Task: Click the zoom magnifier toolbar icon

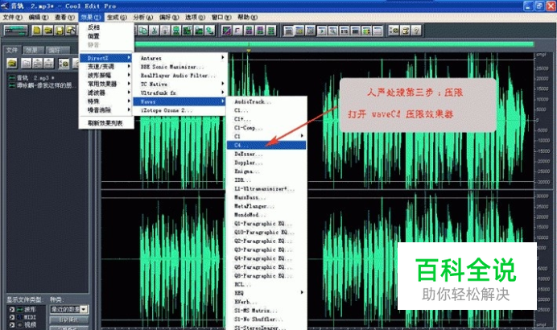Action: pyautogui.click(x=333, y=31)
